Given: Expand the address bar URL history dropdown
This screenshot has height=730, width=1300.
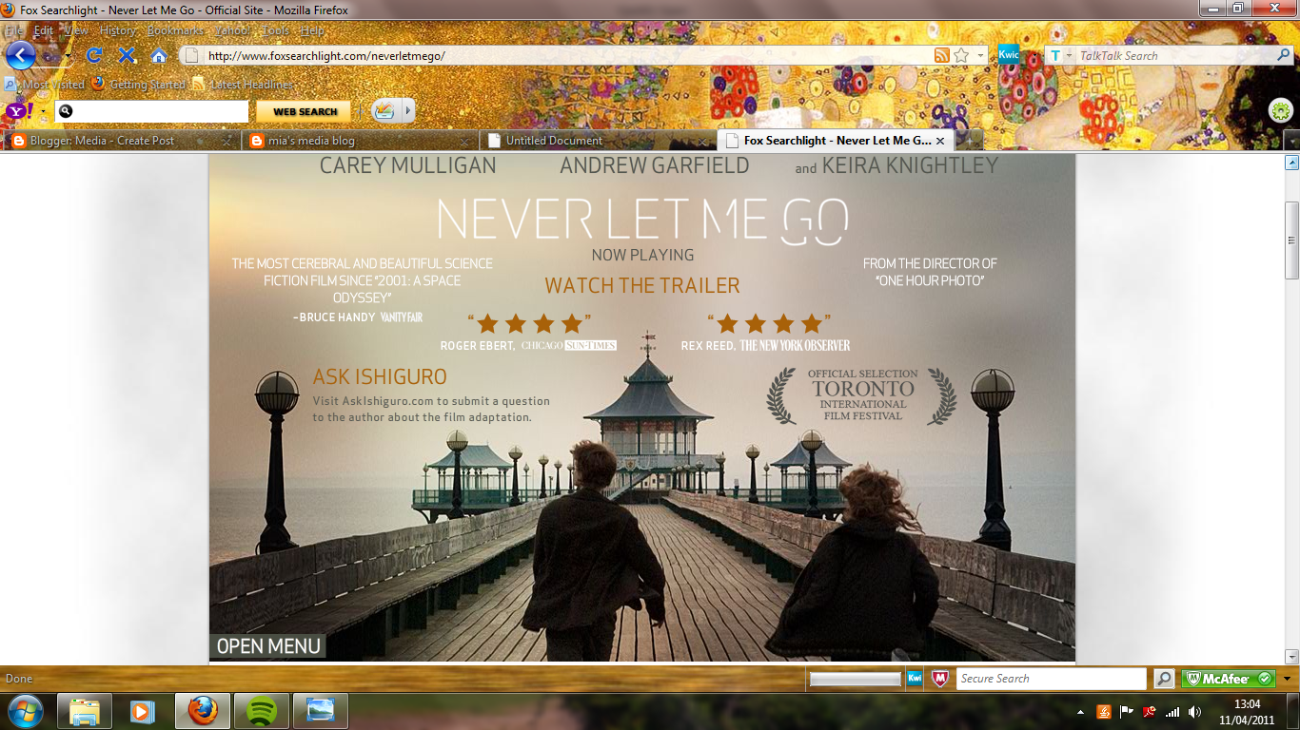Looking at the screenshot, I should click(x=980, y=55).
